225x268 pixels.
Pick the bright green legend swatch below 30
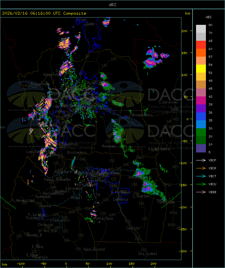[x=201, y=132]
